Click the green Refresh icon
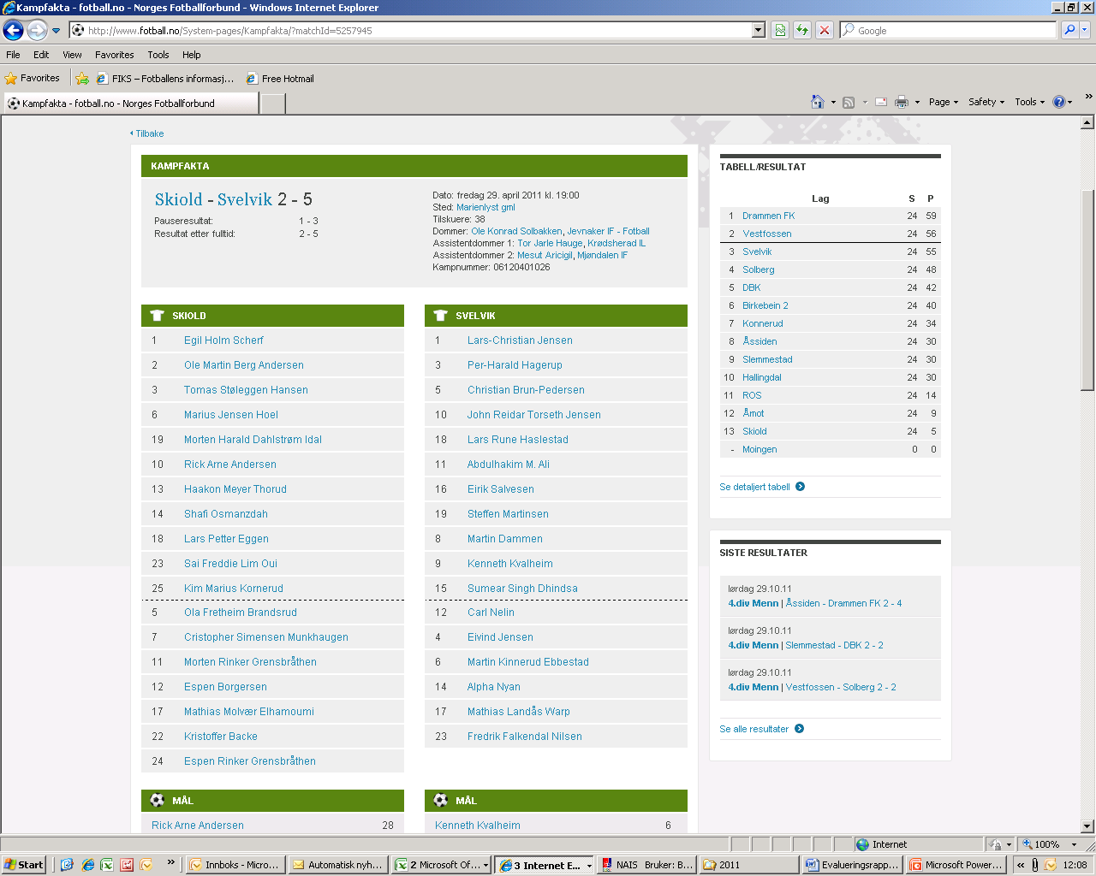1096x876 pixels. (802, 30)
